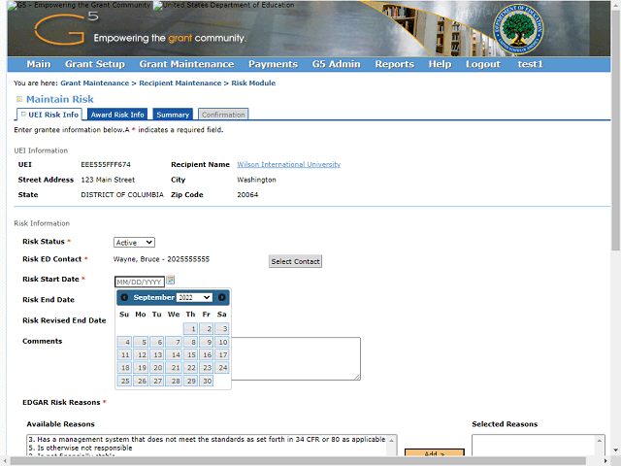The height and width of the screenshot is (466, 621).
Task: Focus the Risk Start Date input field
Action: point(140,282)
